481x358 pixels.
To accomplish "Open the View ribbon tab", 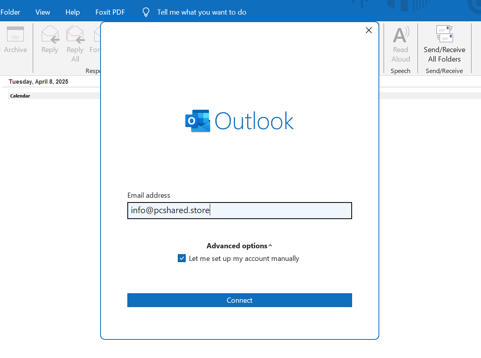I will (x=43, y=12).
